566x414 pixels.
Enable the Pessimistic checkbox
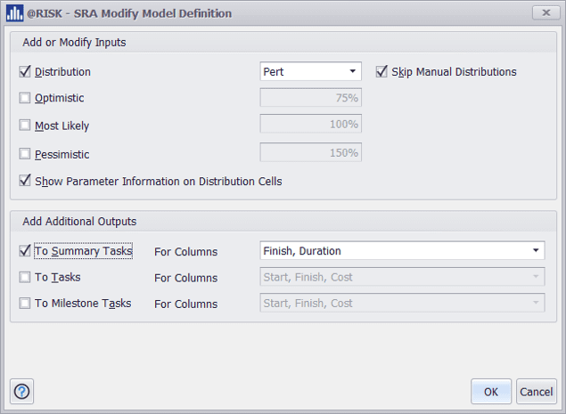(25, 153)
